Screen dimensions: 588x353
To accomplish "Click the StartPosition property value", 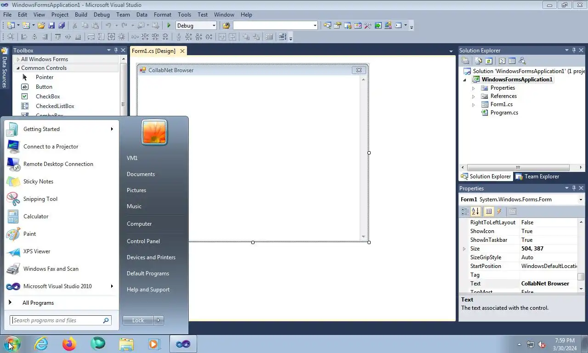I will click(549, 266).
